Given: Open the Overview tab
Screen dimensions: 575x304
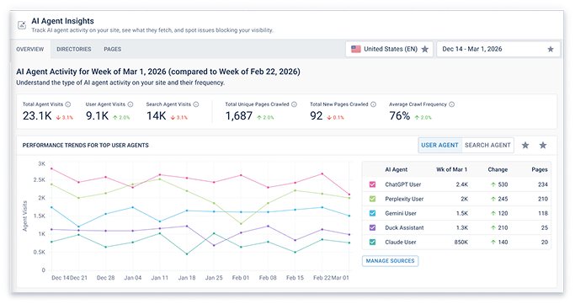Looking at the screenshot, I should click(x=30, y=49).
